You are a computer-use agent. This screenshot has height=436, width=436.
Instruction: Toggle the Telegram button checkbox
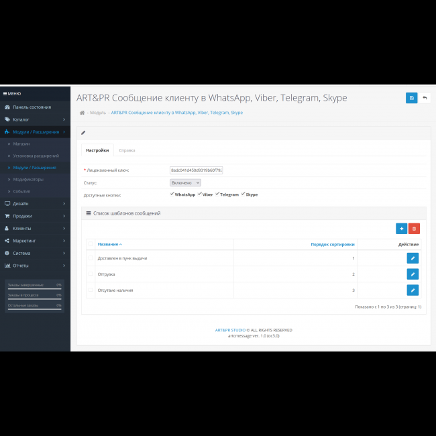point(217,194)
